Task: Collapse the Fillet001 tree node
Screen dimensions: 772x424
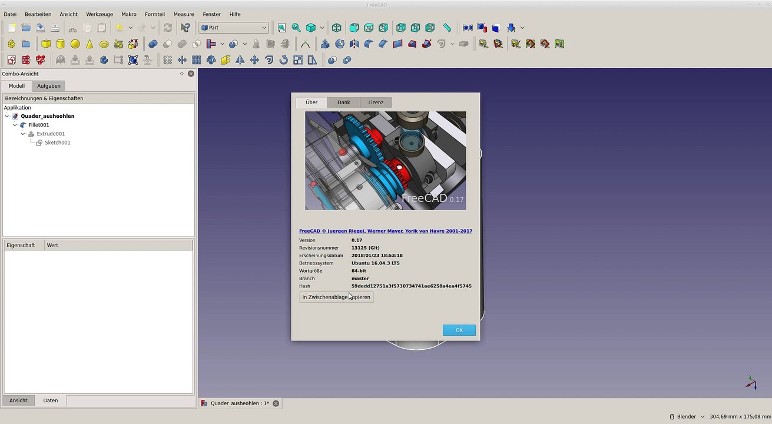Action: 15,125
